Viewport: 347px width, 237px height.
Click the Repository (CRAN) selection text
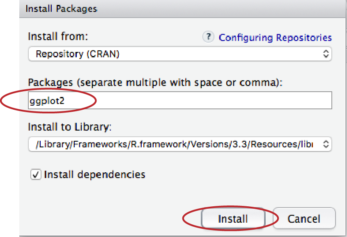click(x=77, y=54)
